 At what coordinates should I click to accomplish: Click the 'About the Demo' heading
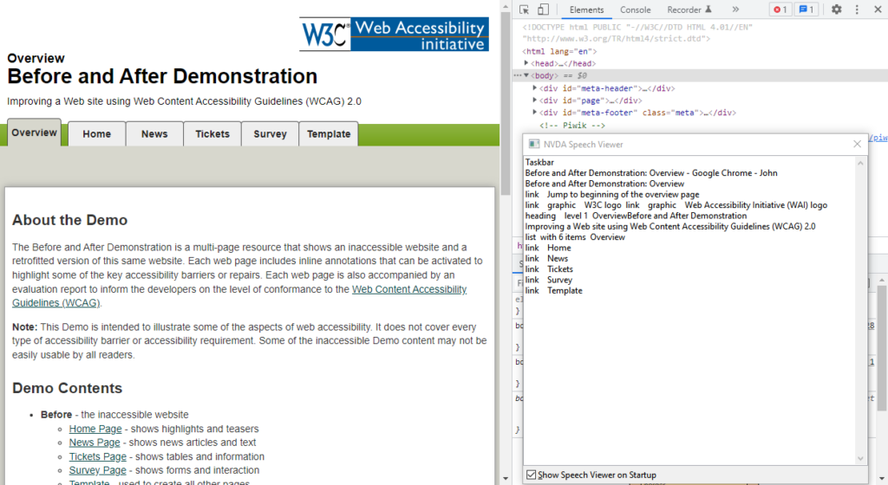point(69,221)
